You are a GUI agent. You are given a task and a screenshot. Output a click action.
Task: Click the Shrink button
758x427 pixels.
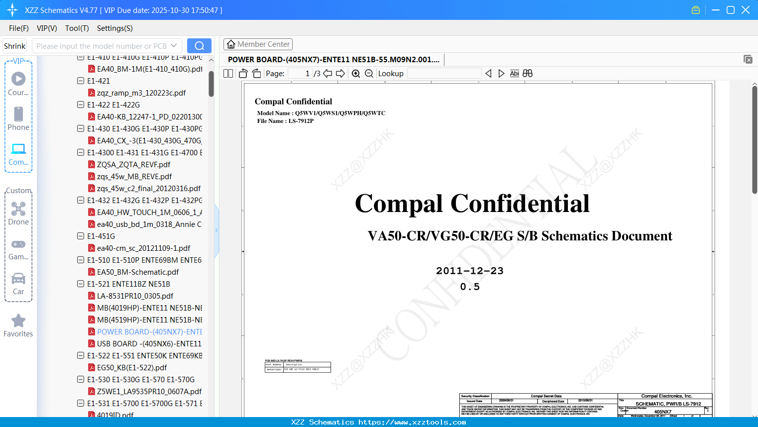(15, 46)
